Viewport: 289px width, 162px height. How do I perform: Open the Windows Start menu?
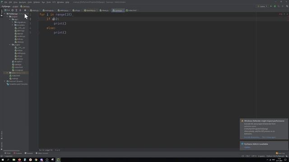click(3, 160)
